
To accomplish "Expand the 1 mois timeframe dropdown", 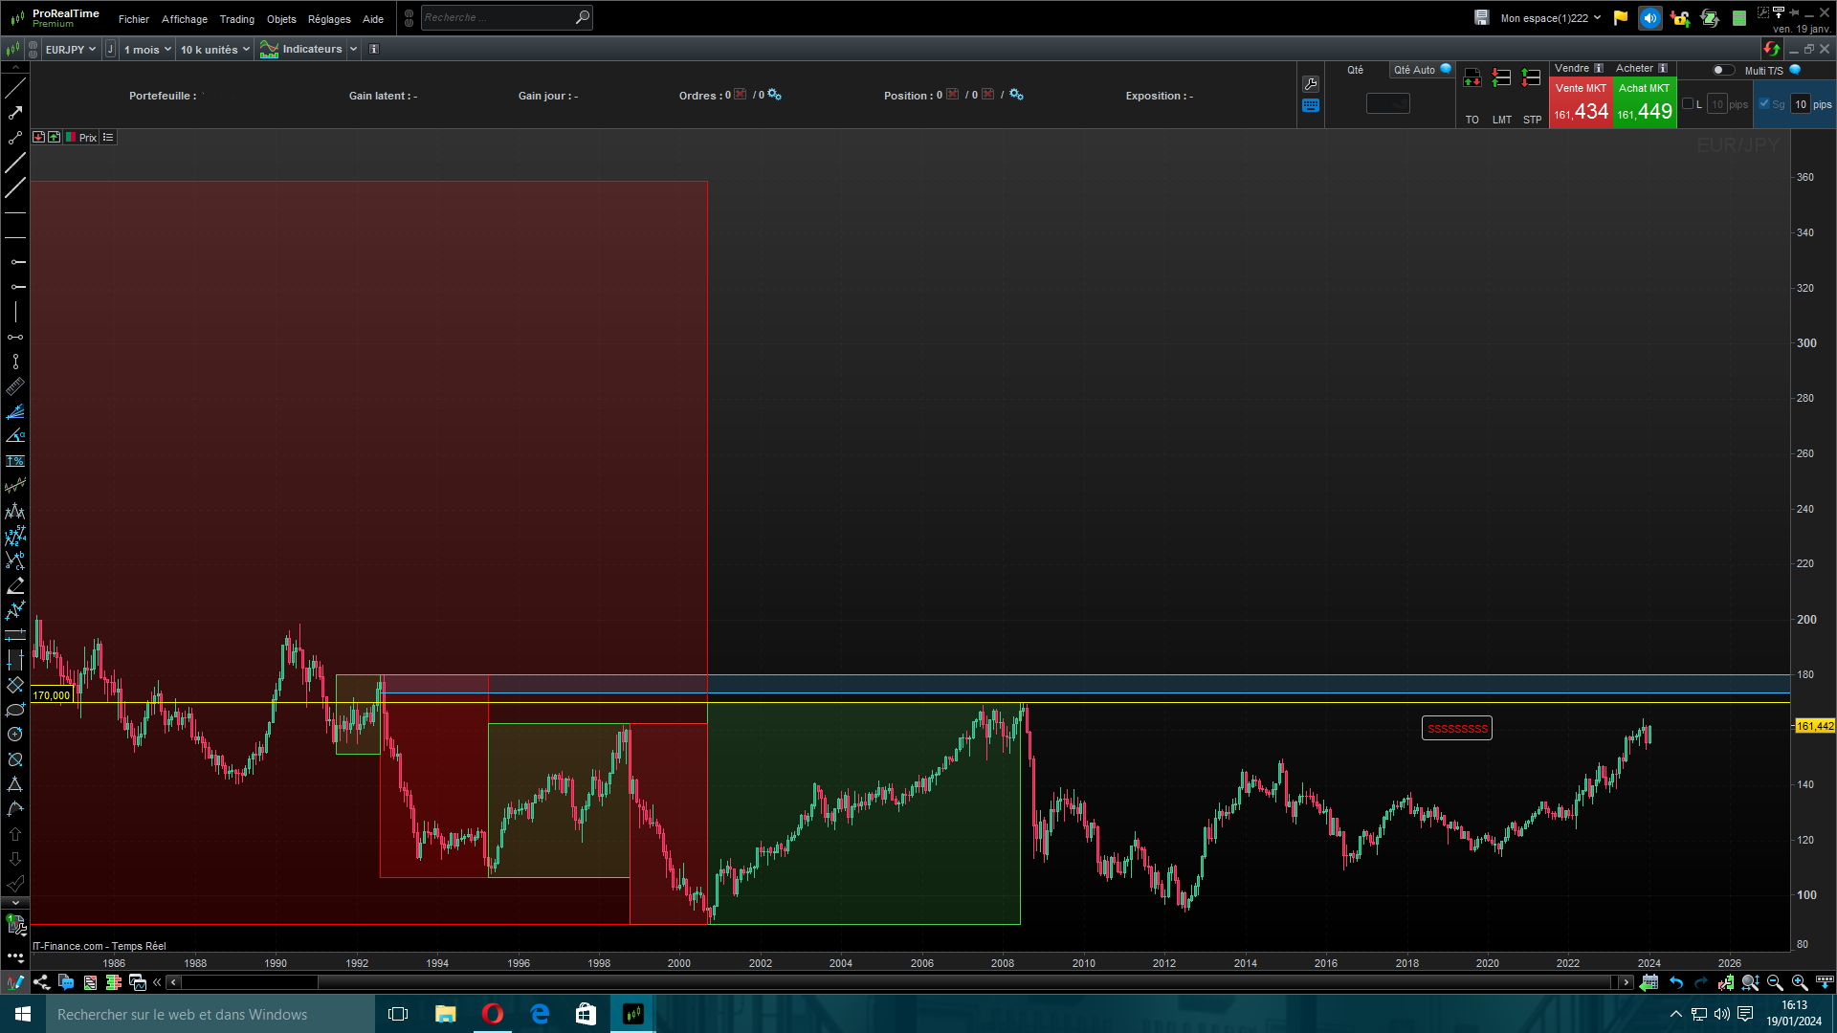I will (147, 50).
